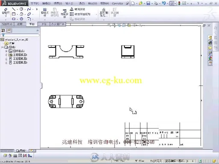Select the side drawing view

[128, 52]
